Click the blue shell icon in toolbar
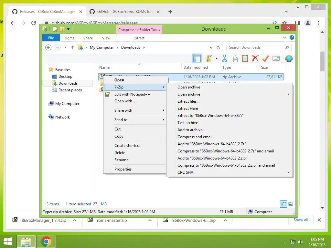 click(289, 58)
